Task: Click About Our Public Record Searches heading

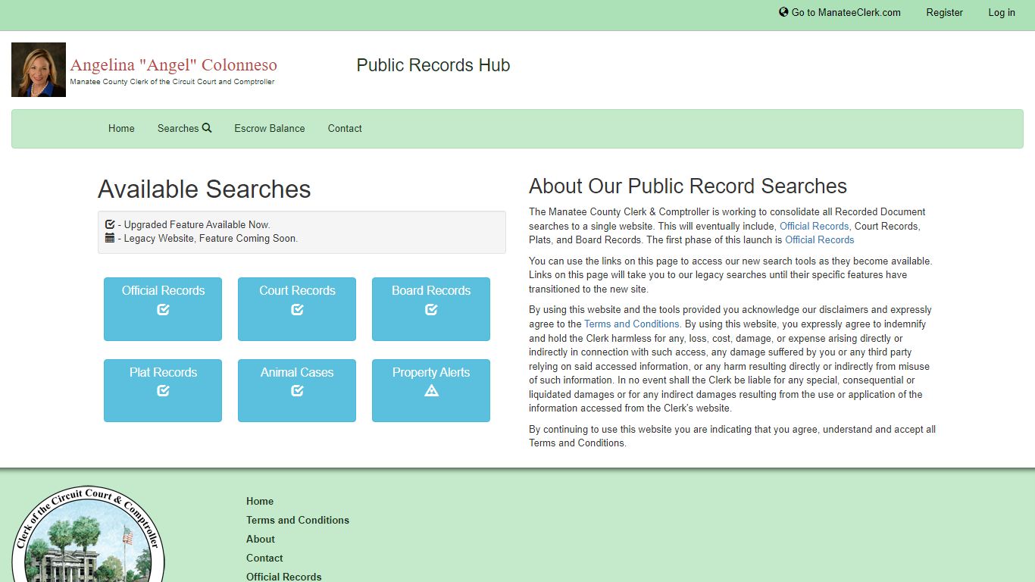Action: [688, 186]
